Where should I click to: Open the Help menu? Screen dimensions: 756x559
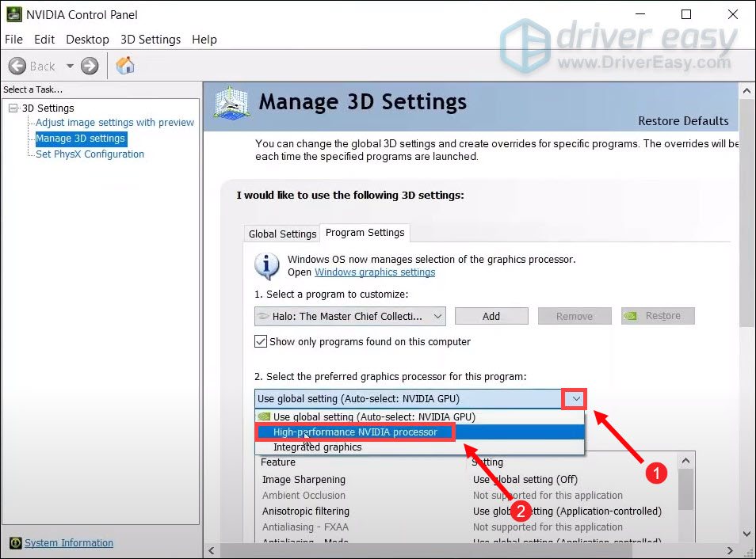tap(204, 40)
